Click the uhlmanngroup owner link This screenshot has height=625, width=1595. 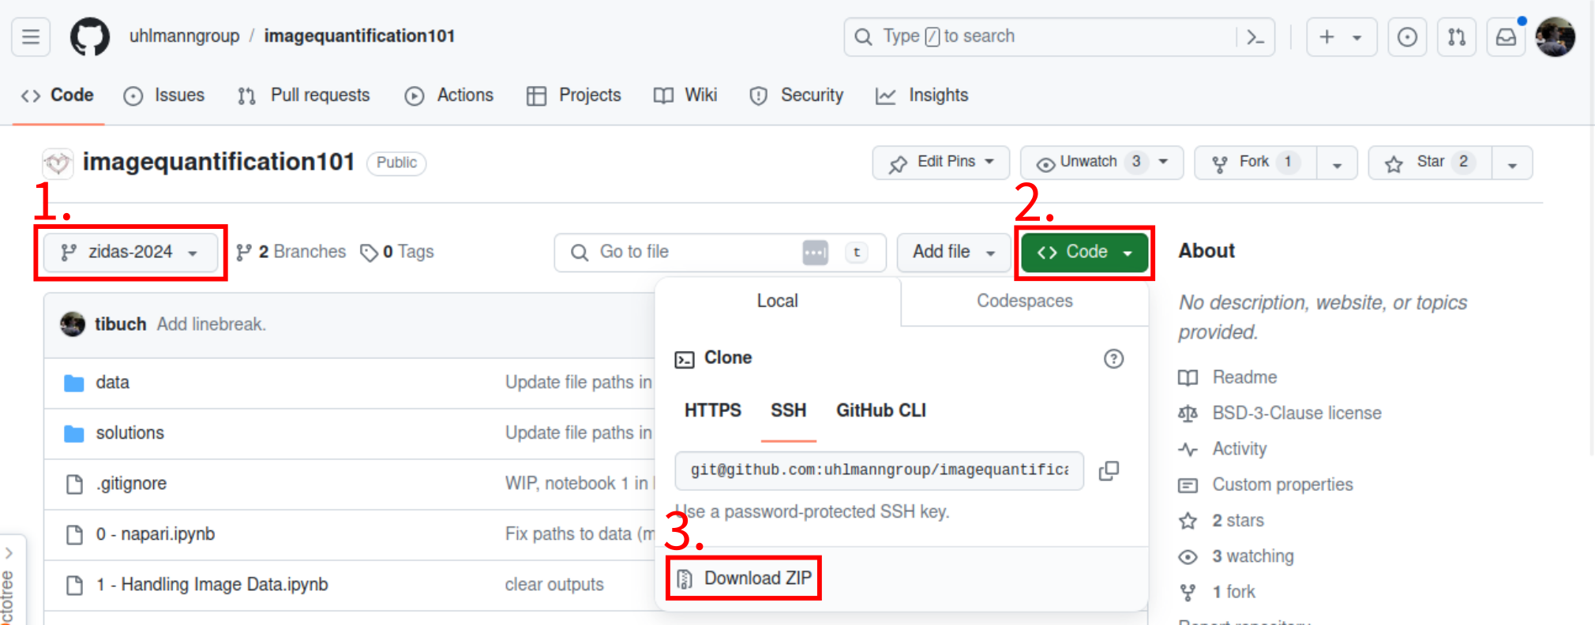184,36
